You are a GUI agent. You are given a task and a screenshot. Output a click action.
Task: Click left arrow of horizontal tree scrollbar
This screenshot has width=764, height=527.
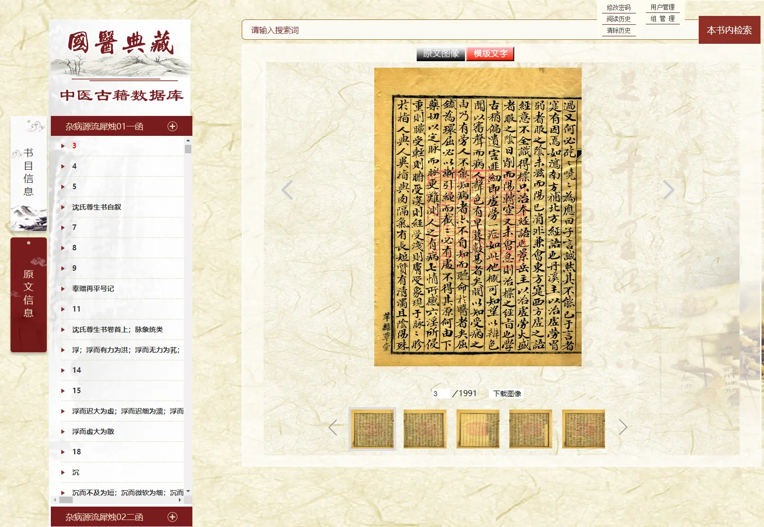pyautogui.click(x=55, y=500)
